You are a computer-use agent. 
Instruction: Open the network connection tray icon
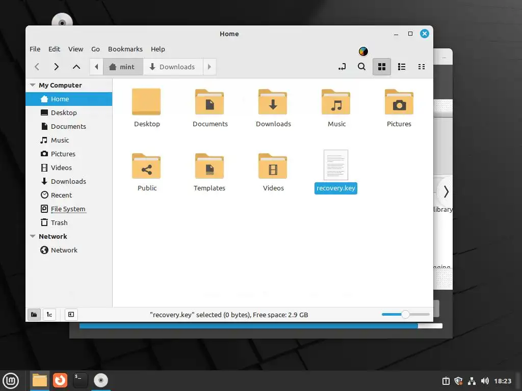472,381
